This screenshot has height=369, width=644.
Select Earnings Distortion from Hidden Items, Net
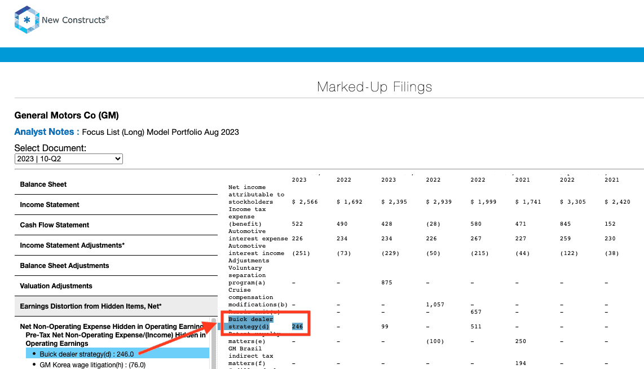[x=116, y=306]
